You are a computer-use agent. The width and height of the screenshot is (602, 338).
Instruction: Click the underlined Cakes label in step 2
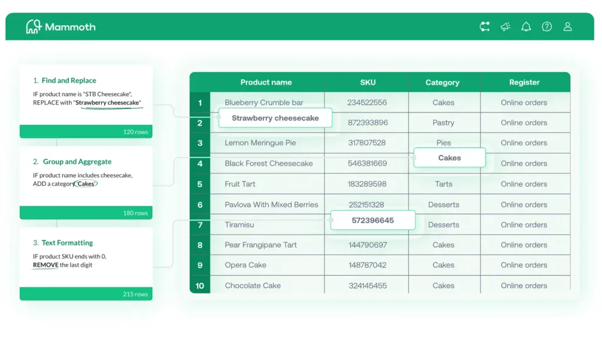[x=85, y=184]
